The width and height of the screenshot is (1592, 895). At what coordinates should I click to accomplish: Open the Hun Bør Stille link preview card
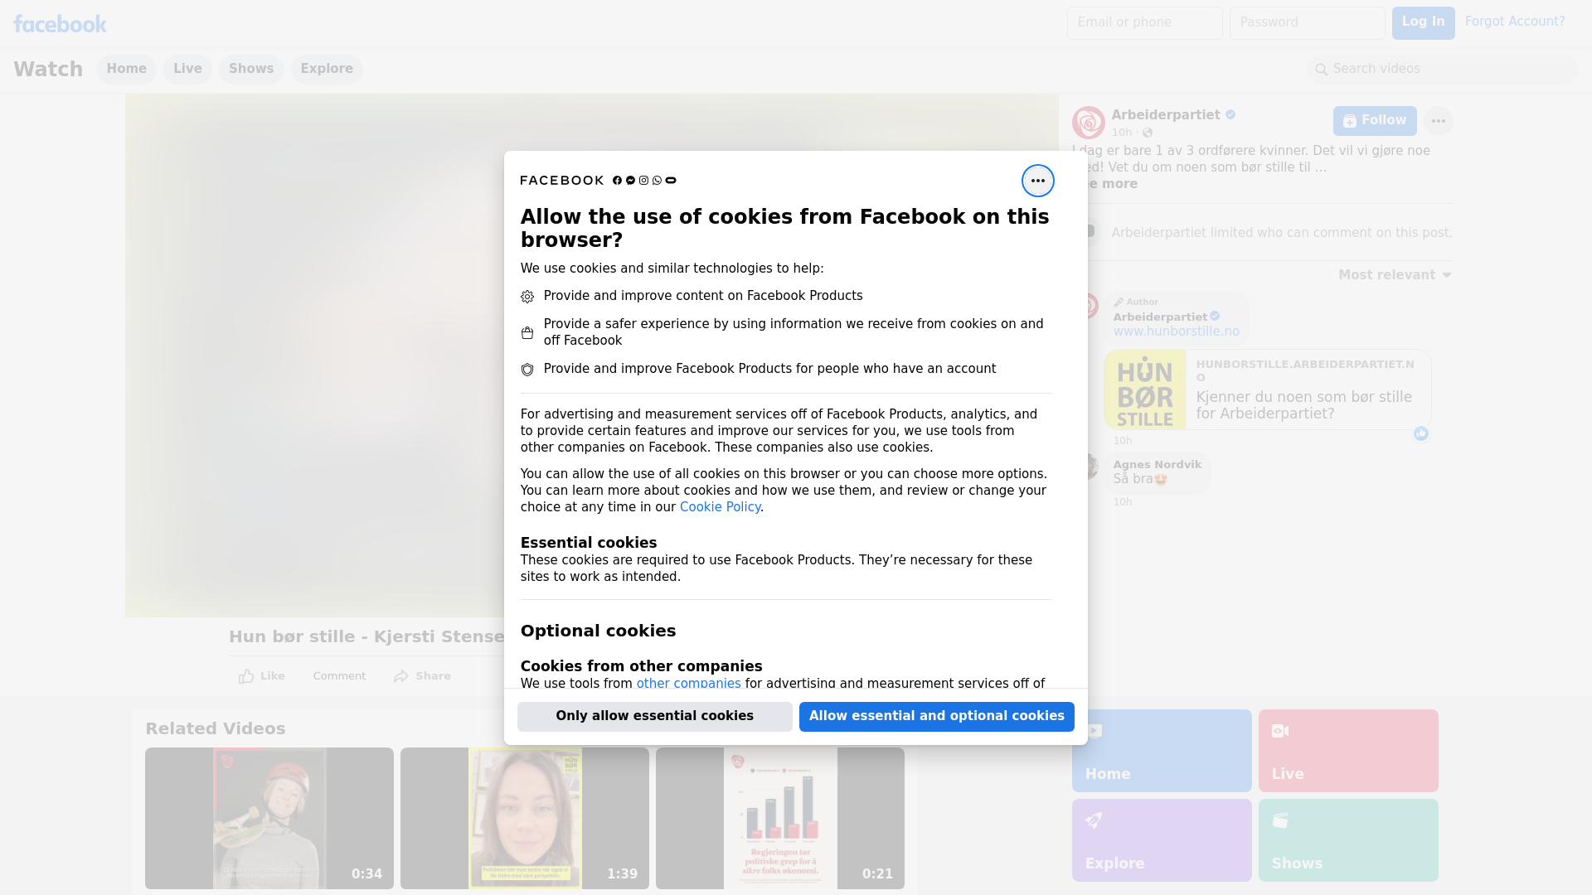pyautogui.click(x=1267, y=389)
